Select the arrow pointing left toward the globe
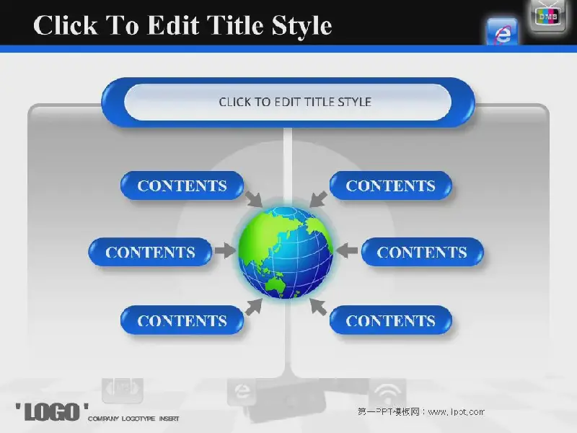577x433 pixels. click(347, 251)
